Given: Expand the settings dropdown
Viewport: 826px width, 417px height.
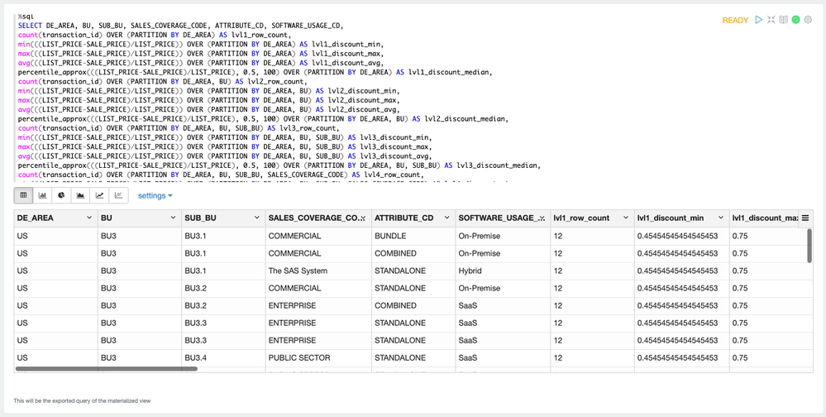Looking at the screenshot, I should (155, 196).
